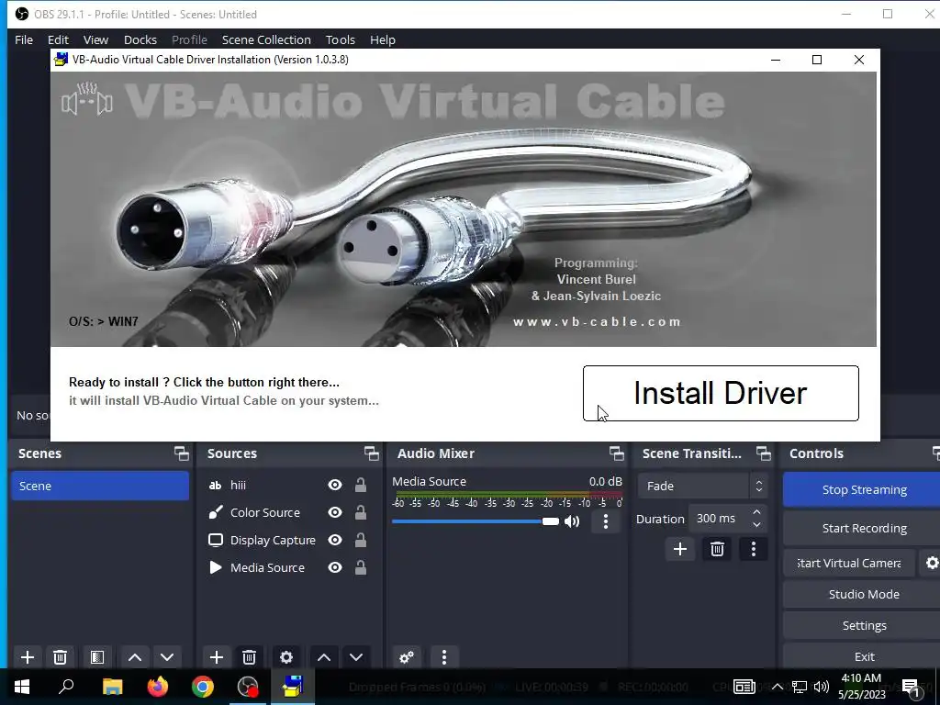
Task: Lock the Color Source
Action: 360,512
